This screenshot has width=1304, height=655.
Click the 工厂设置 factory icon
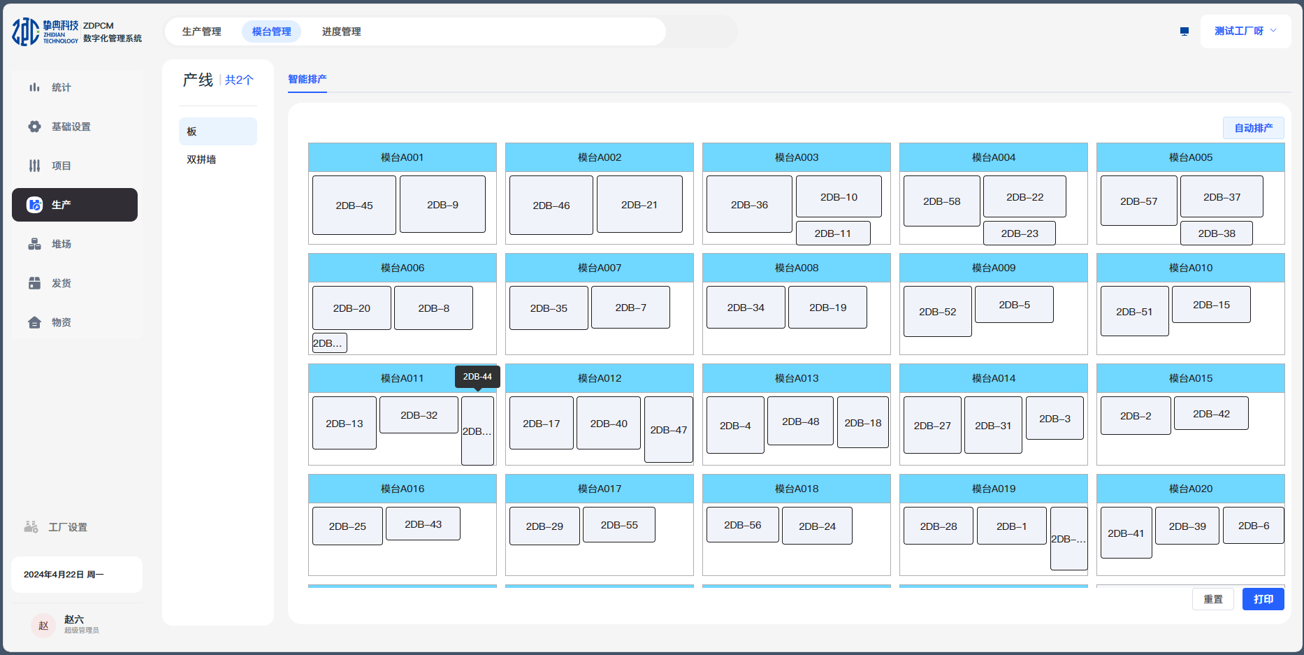point(31,527)
